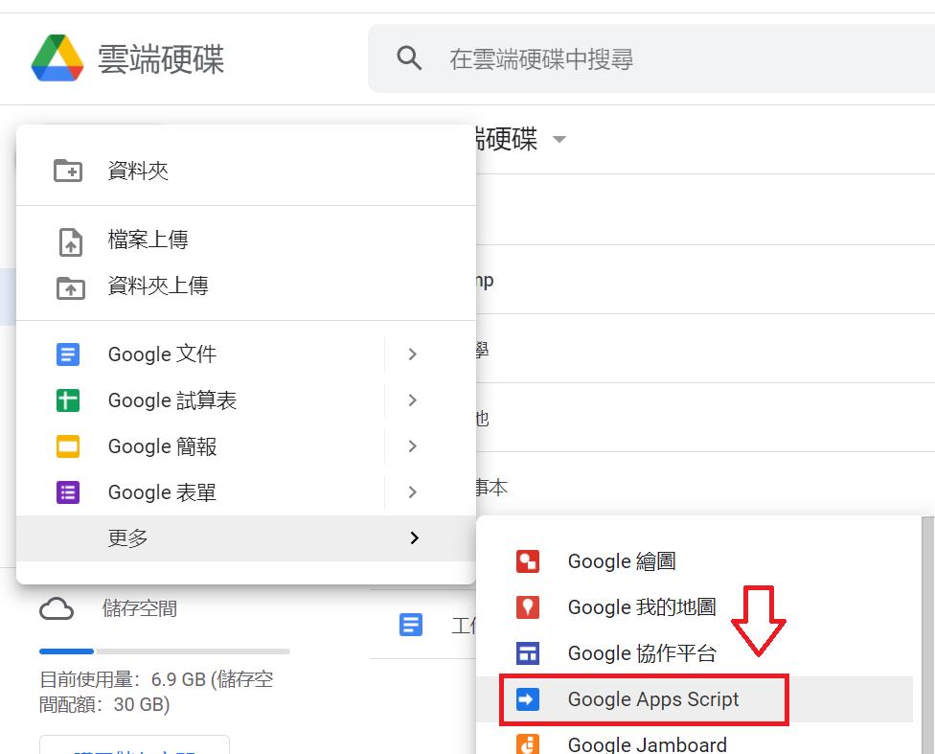Click the Google Sites icon
The image size is (935, 754).
click(x=528, y=653)
